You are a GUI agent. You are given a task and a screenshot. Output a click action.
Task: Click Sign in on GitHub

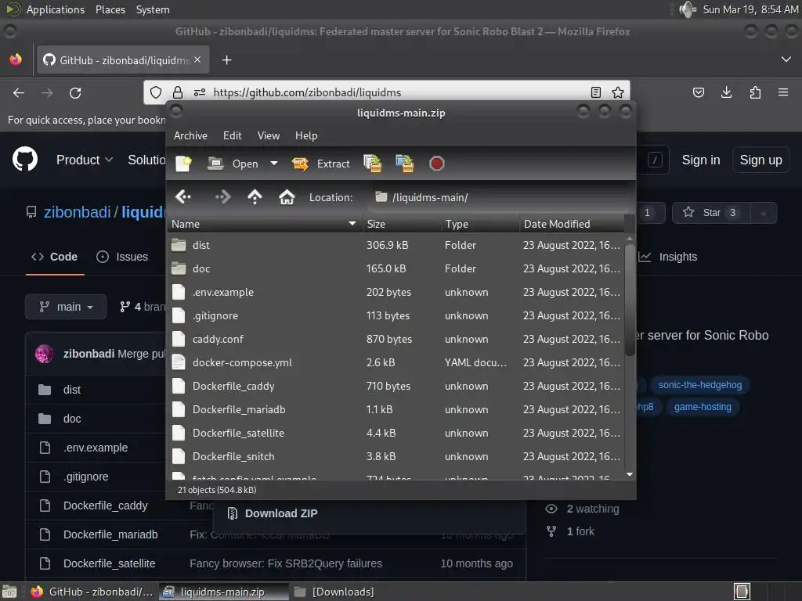click(701, 160)
